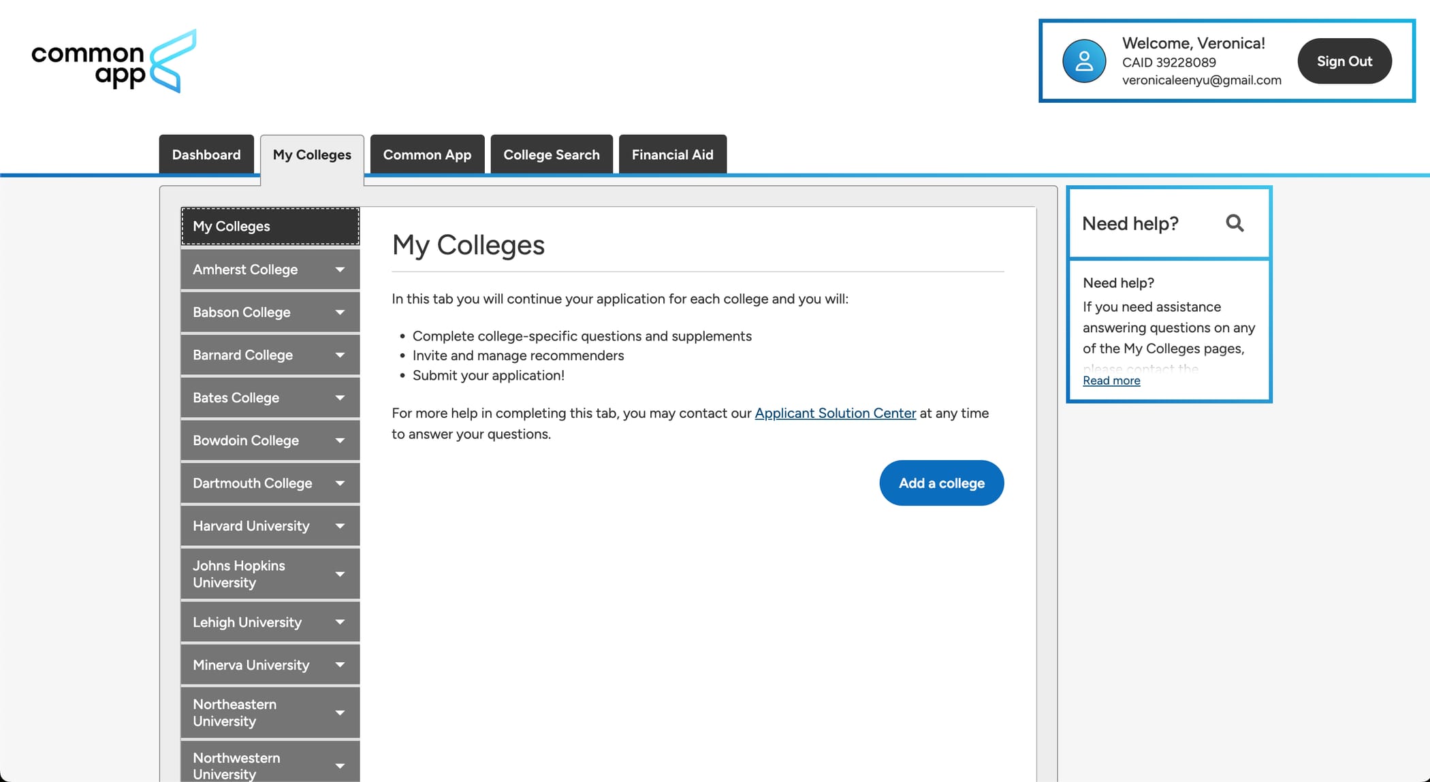Screen dimensions: 1430x782
Task: Expand the Amherst College dropdown
Action: (x=340, y=270)
